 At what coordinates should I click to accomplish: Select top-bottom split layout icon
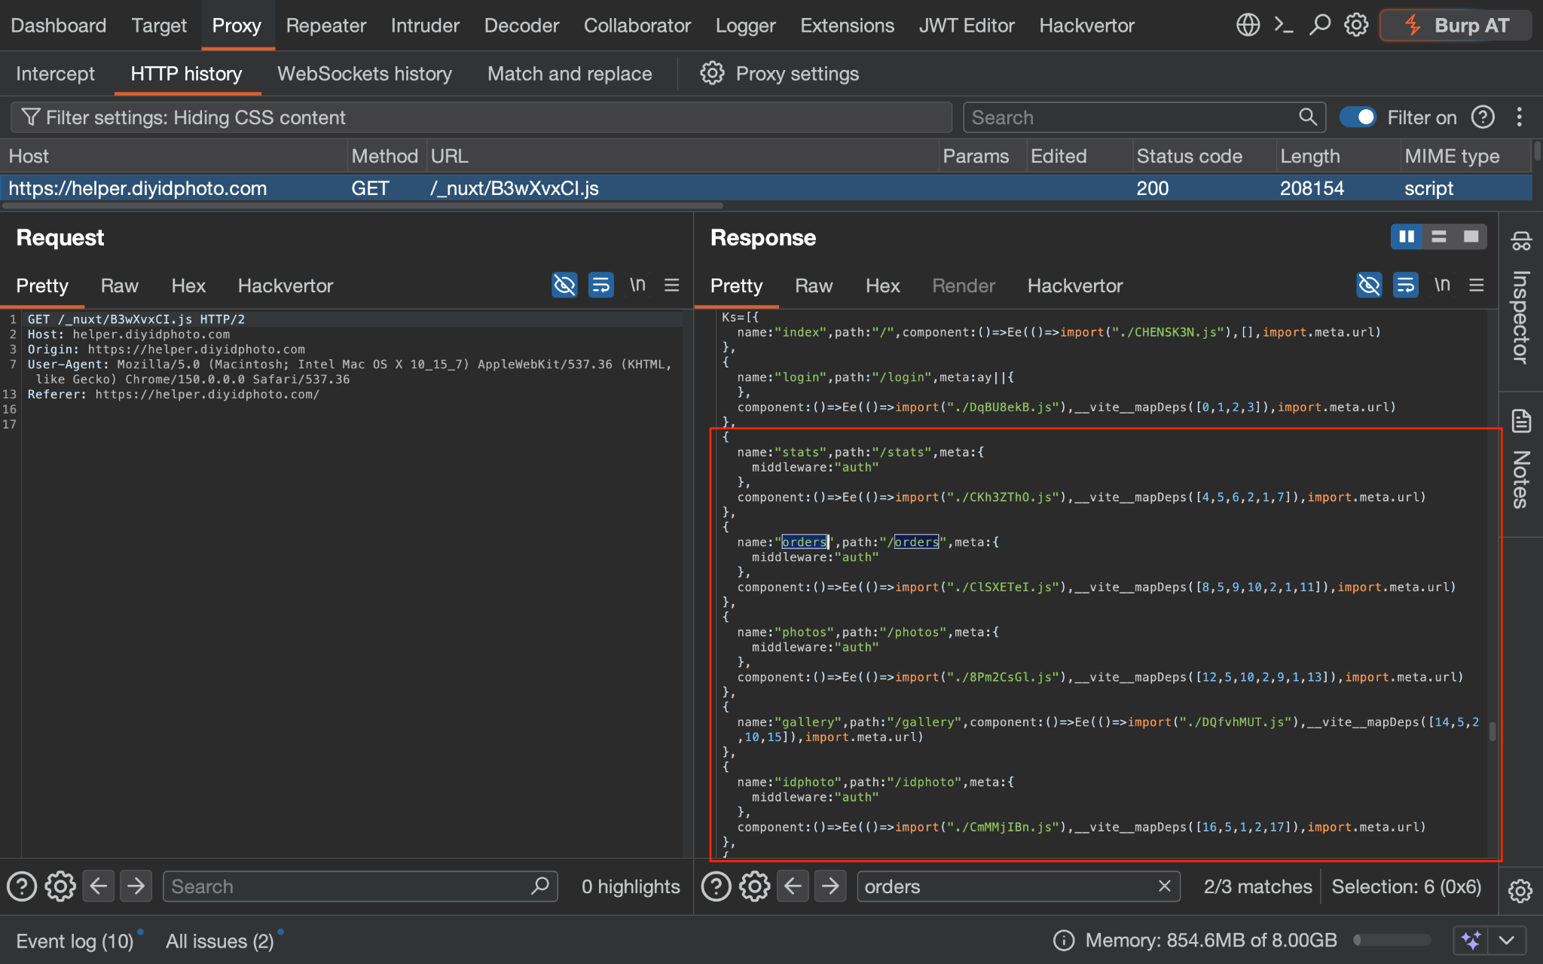tap(1439, 236)
